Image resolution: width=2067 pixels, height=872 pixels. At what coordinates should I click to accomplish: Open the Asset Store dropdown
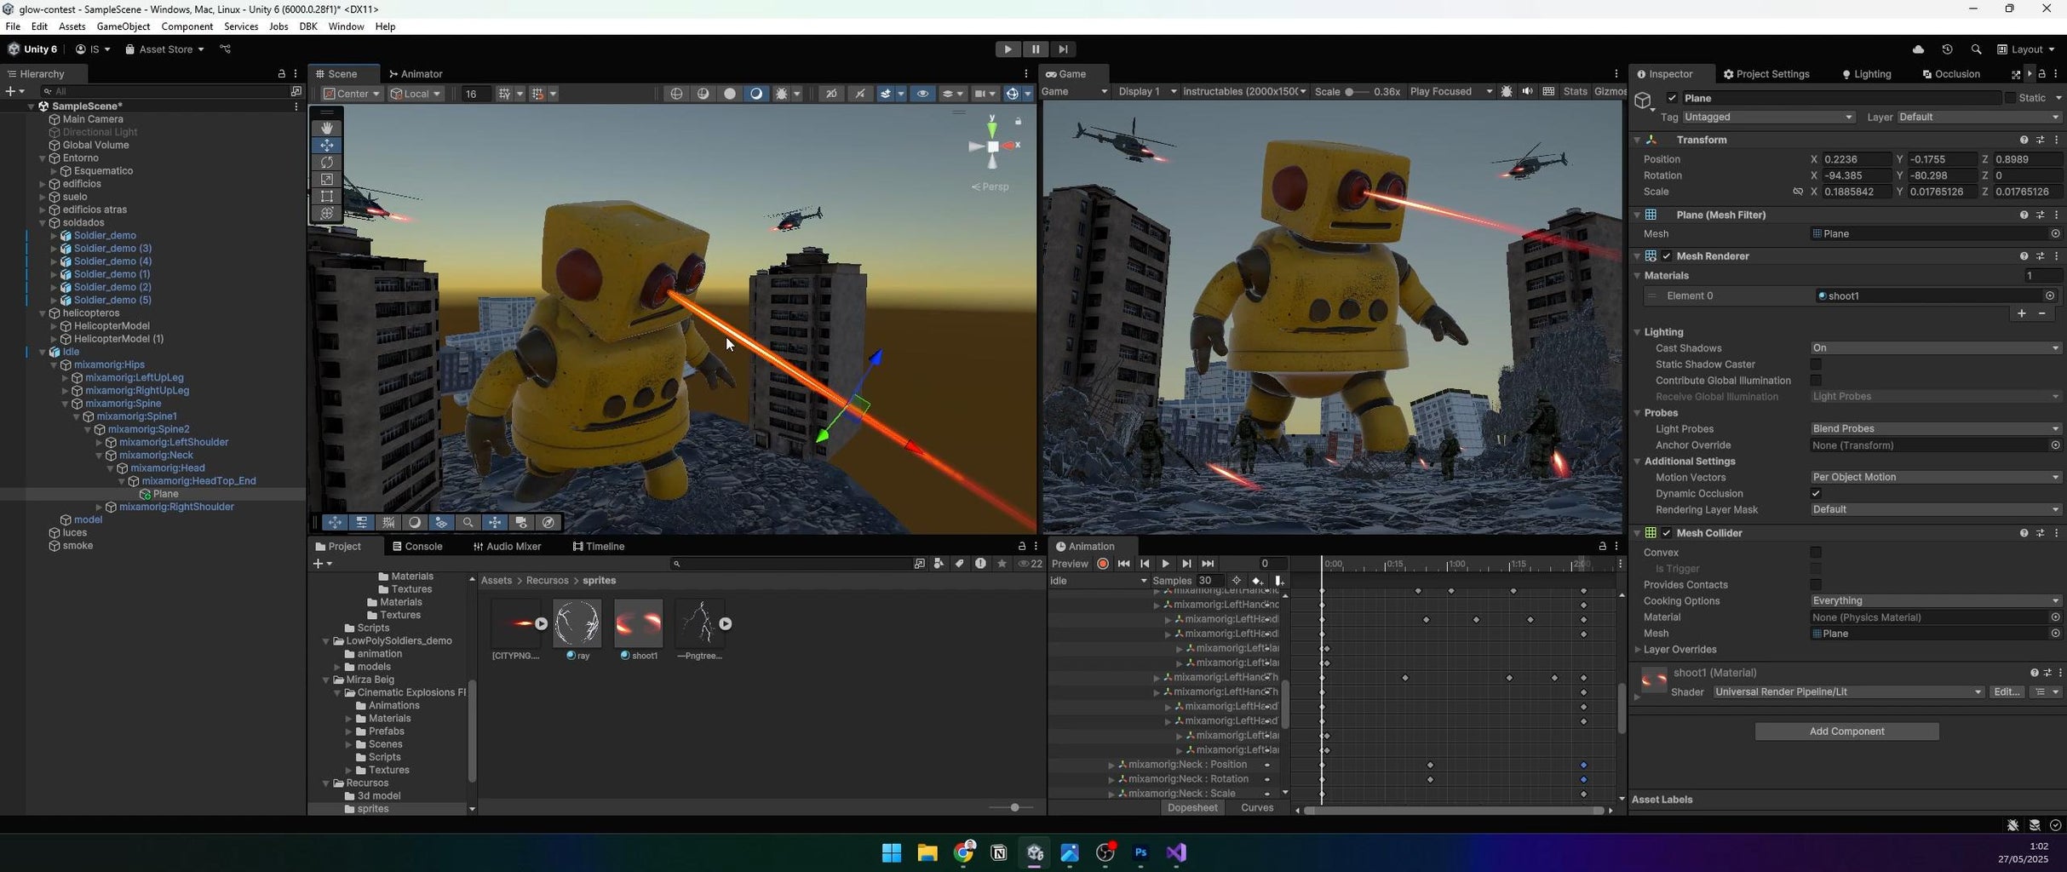point(164,49)
